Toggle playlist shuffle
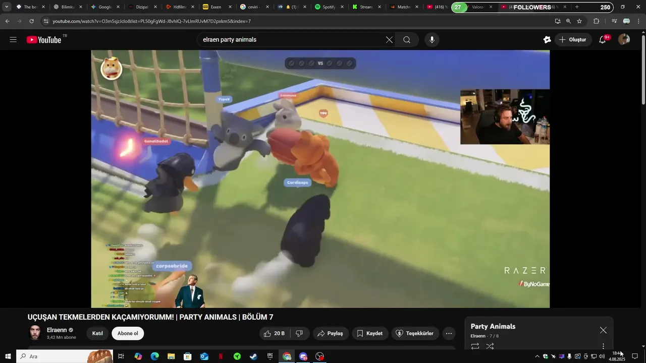 [x=490, y=346]
